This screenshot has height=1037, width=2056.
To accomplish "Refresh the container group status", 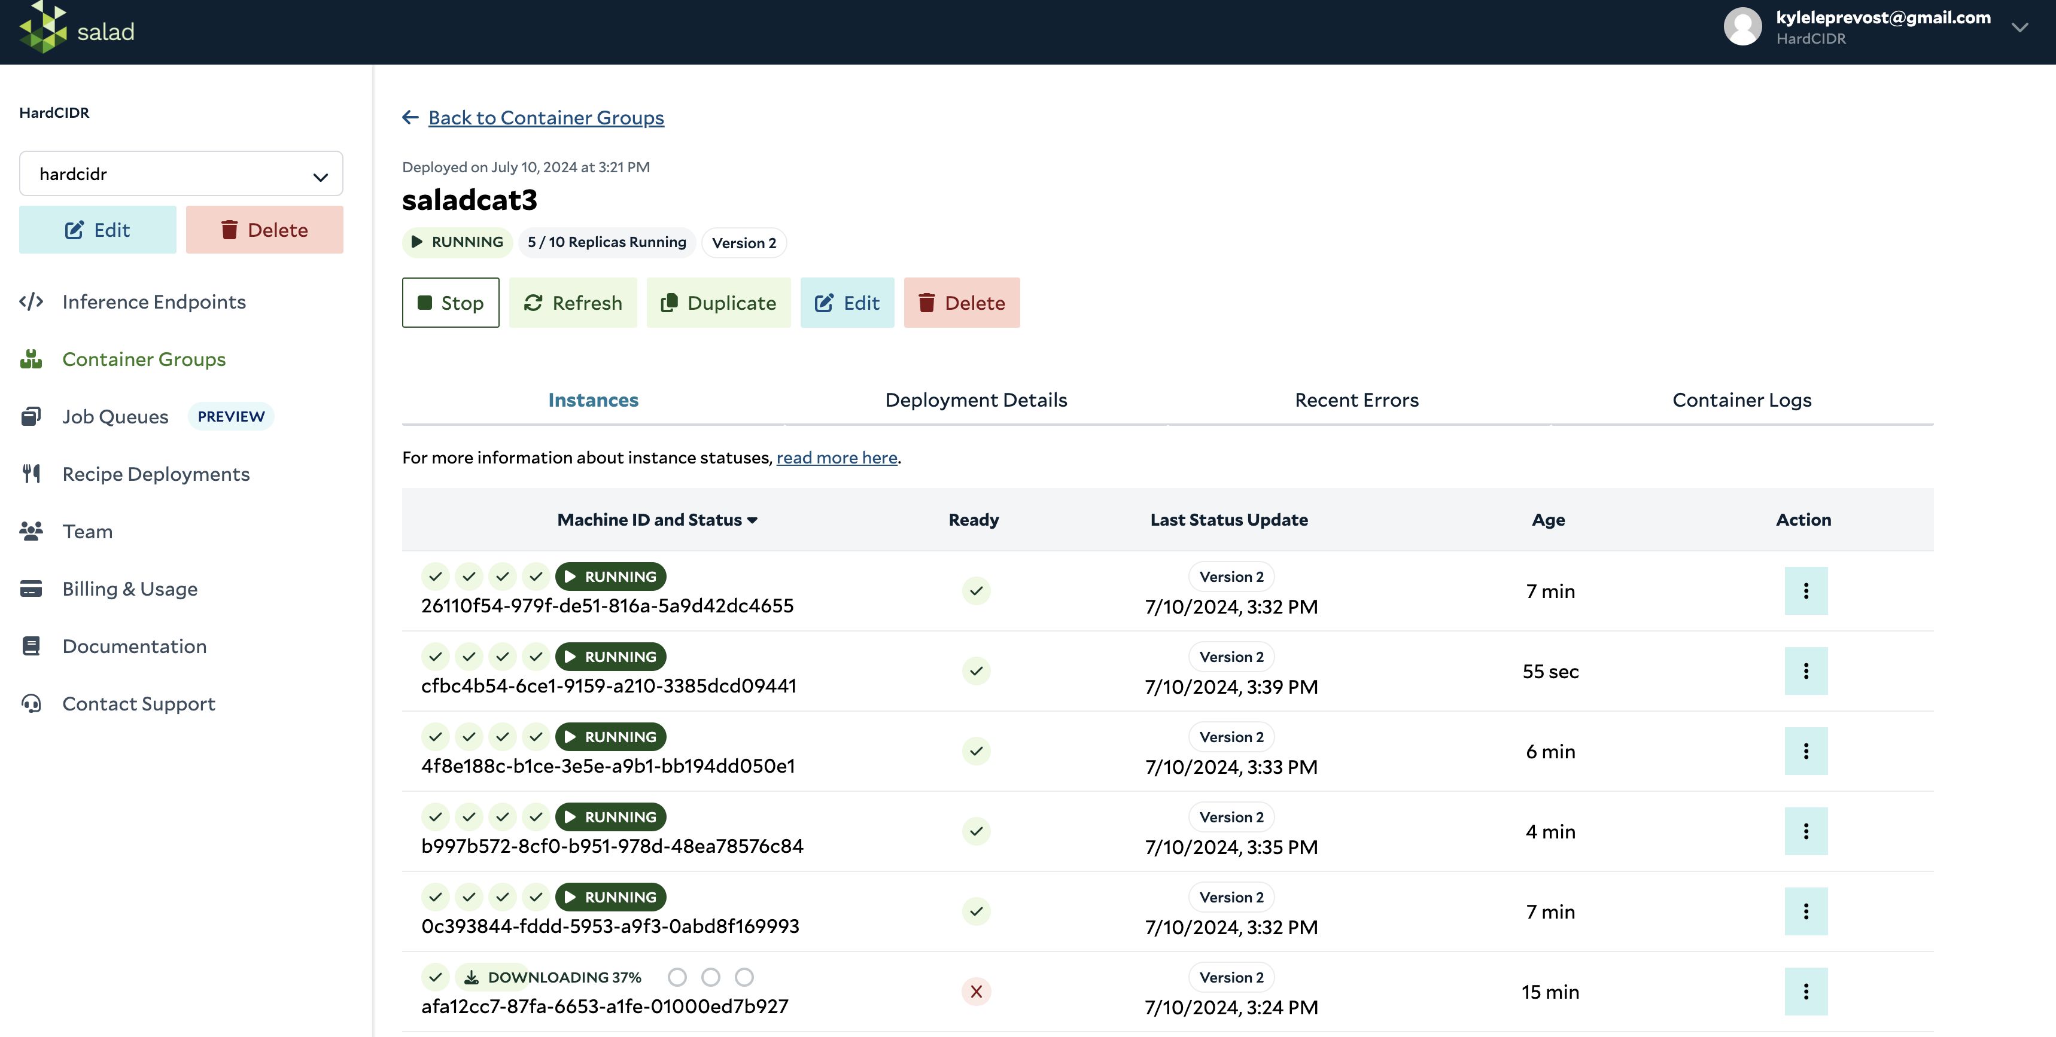I will point(573,303).
